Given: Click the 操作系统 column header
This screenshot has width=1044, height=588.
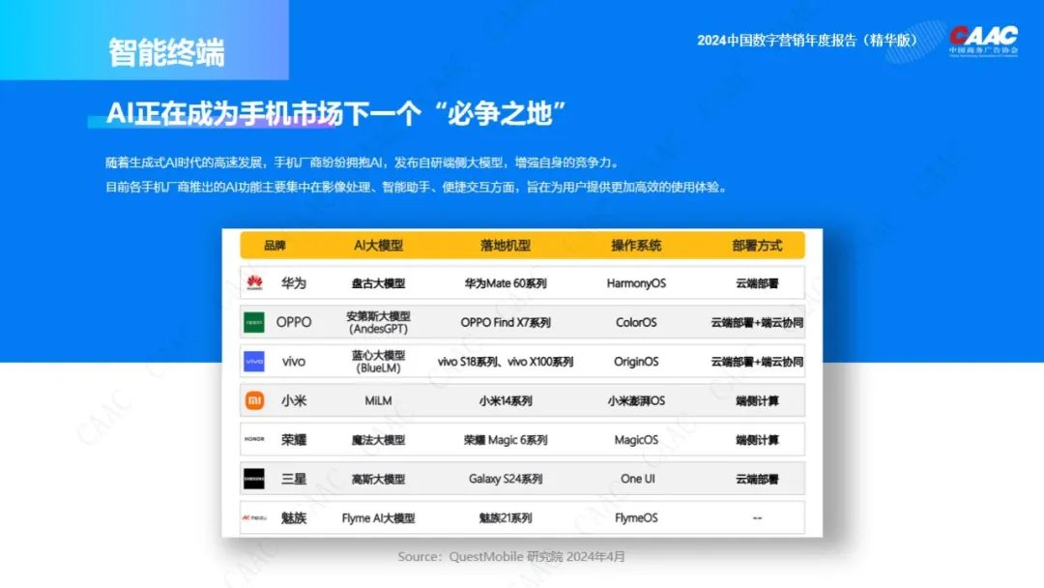Looking at the screenshot, I should [x=636, y=246].
